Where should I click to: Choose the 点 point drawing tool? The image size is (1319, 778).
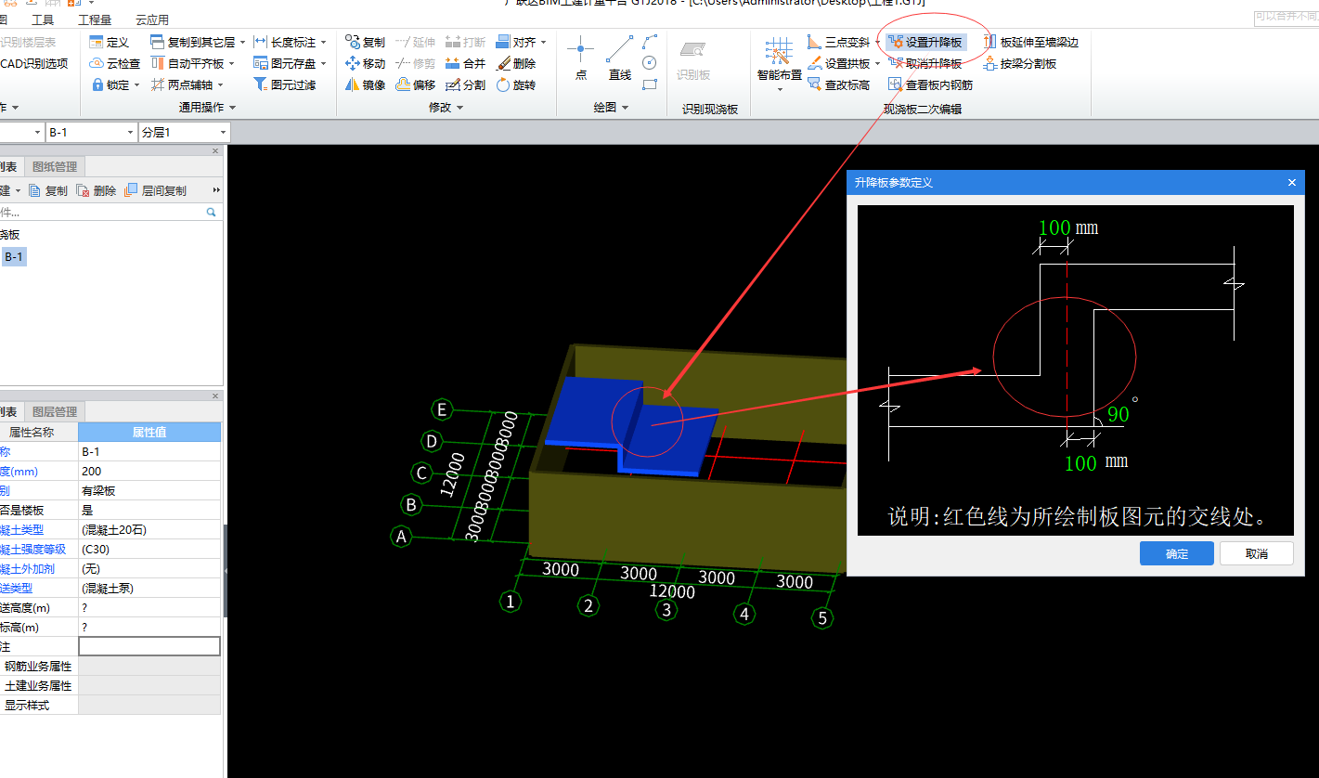coord(581,58)
